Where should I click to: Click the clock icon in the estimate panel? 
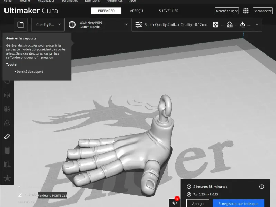click(189, 187)
